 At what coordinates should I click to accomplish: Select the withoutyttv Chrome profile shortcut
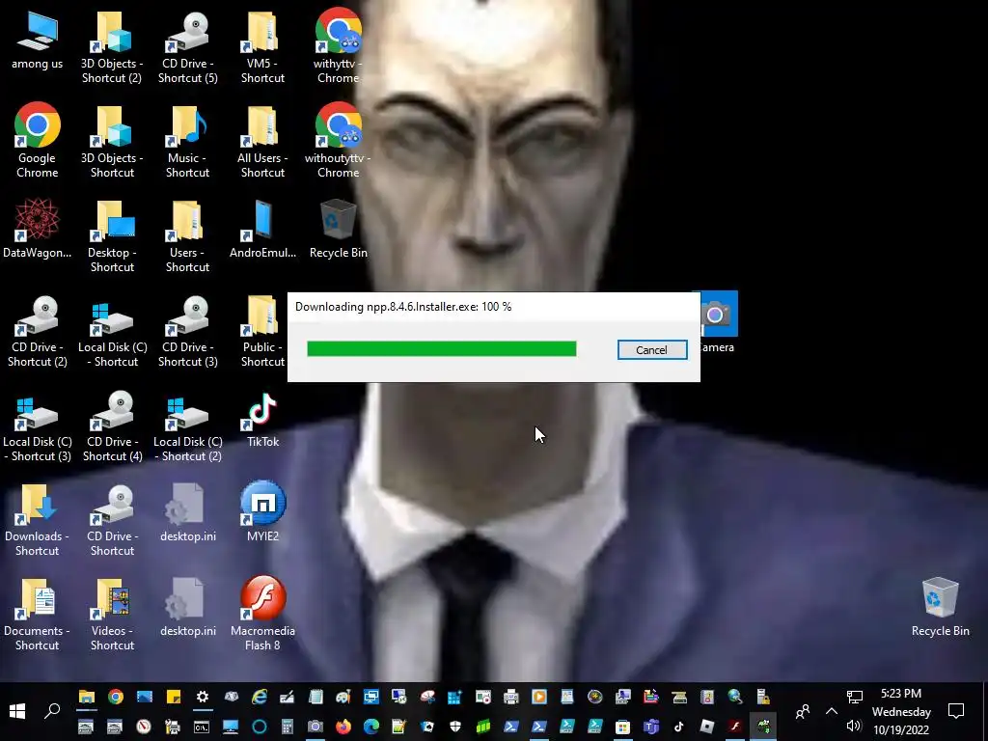pyautogui.click(x=339, y=140)
